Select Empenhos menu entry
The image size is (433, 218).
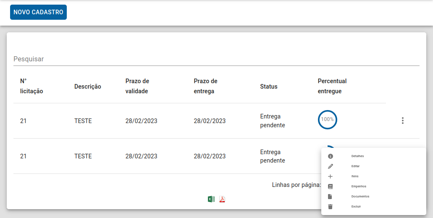click(x=374, y=186)
